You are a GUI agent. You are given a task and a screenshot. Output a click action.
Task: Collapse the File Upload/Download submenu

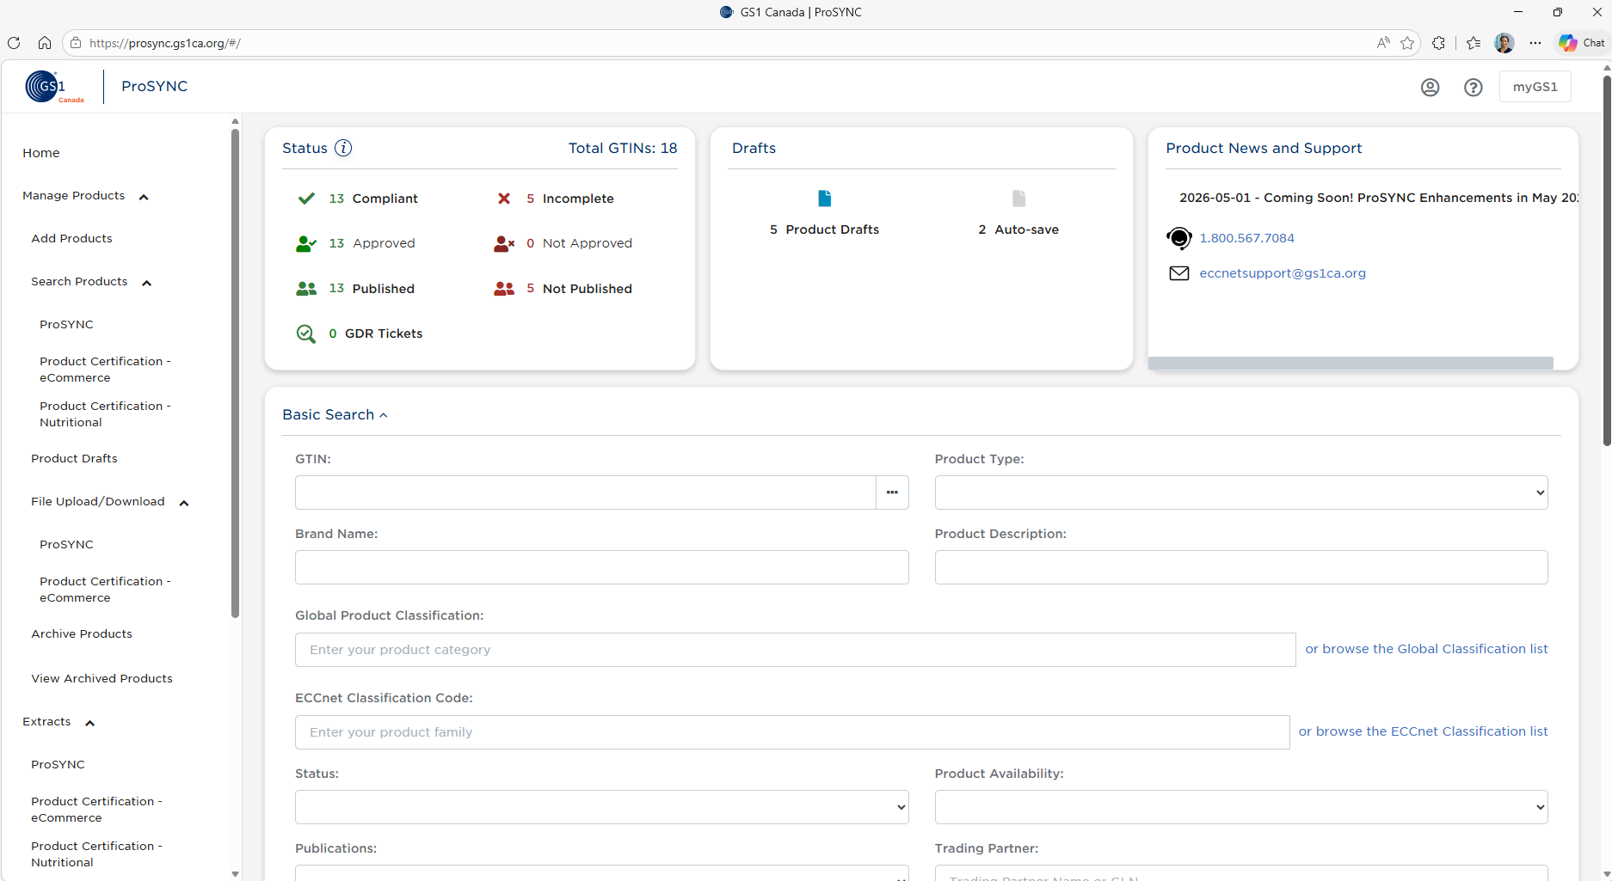coord(183,503)
